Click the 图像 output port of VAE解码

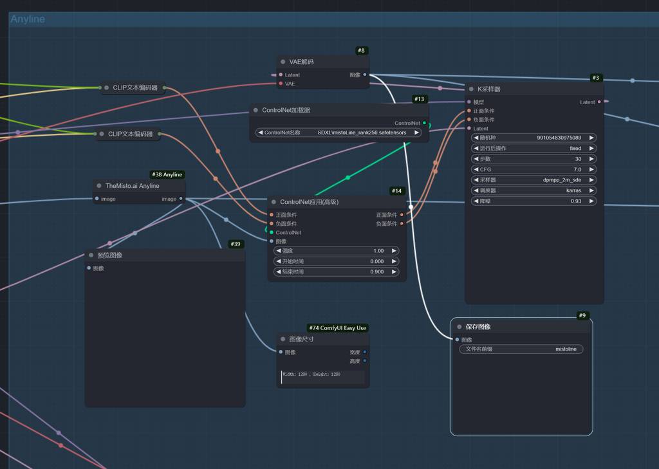tap(365, 75)
